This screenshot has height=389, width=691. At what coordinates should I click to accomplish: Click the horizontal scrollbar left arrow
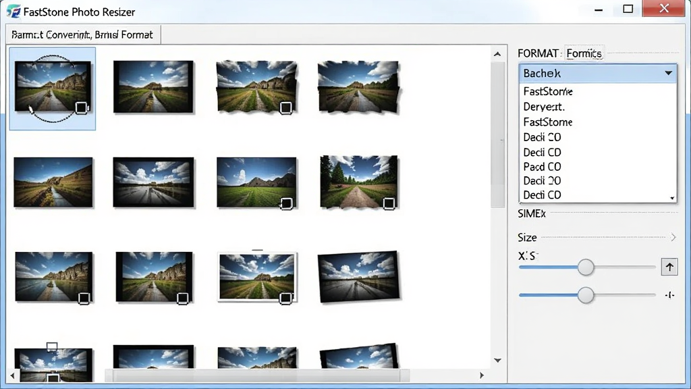pyautogui.click(x=12, y=375)
